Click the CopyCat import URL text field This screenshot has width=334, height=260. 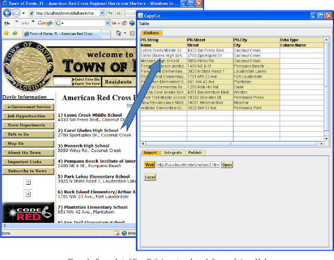pos(188,165)
